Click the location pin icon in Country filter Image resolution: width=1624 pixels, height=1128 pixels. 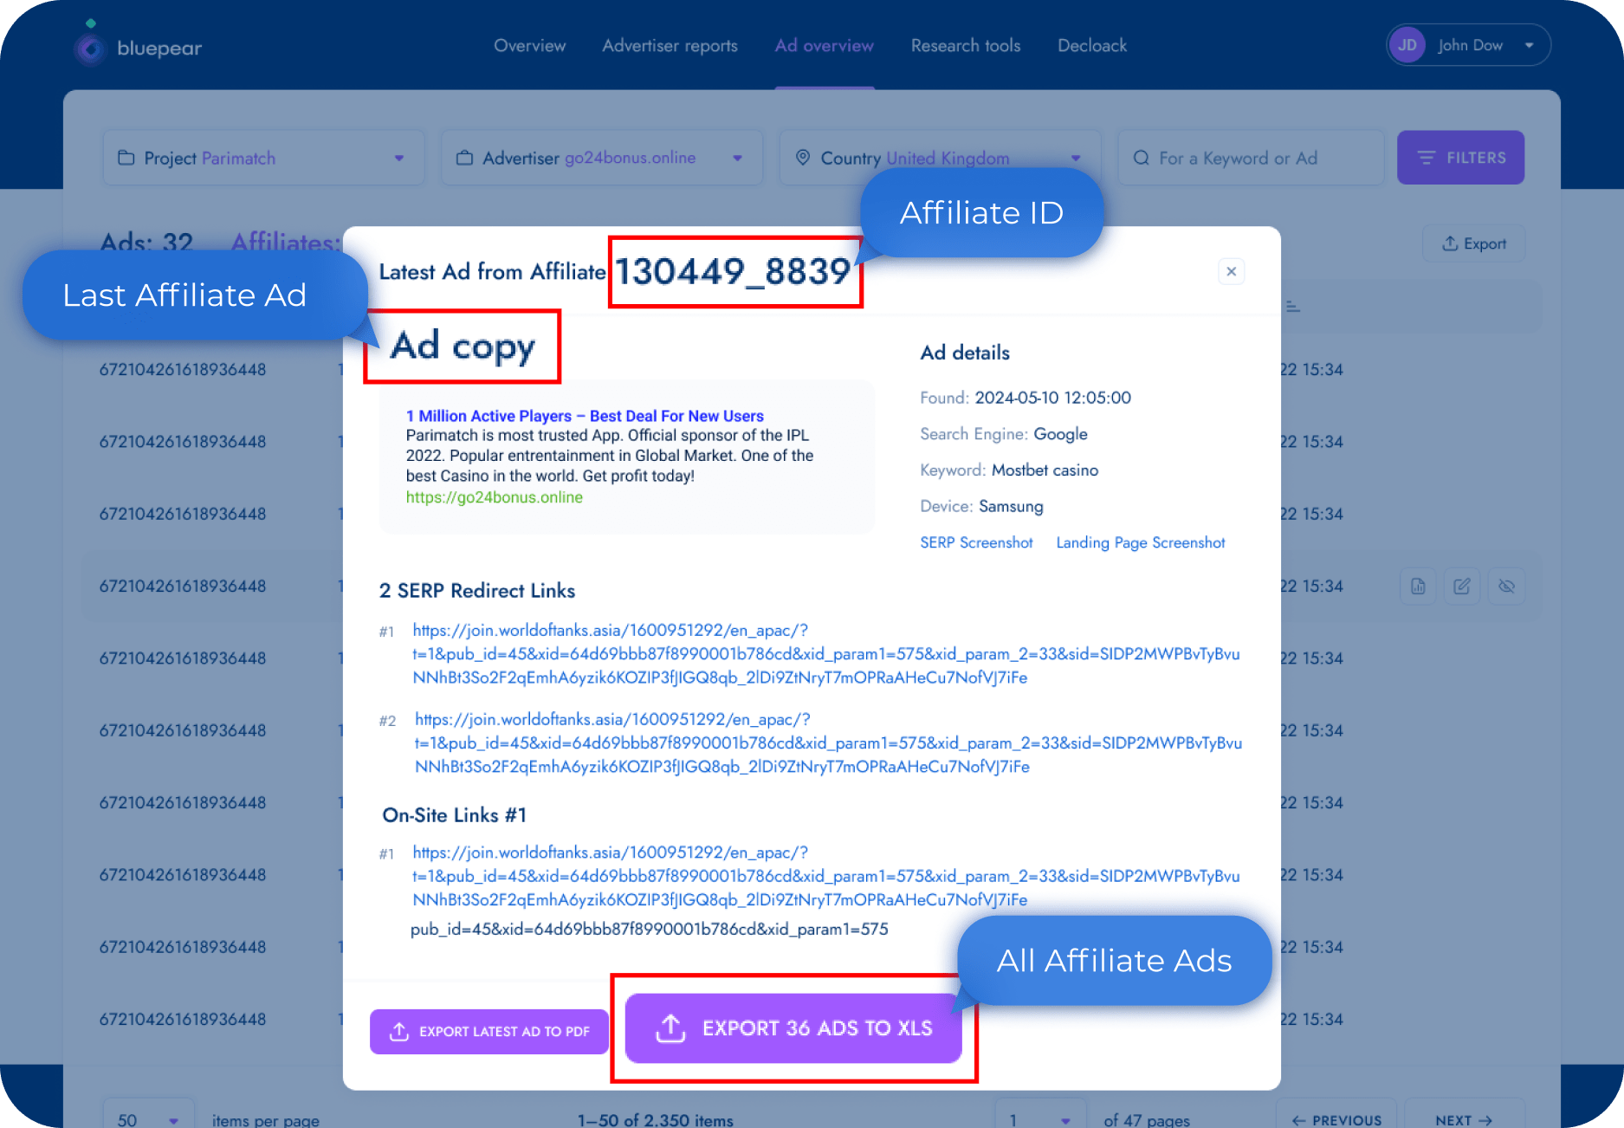[x=802, y=158]
